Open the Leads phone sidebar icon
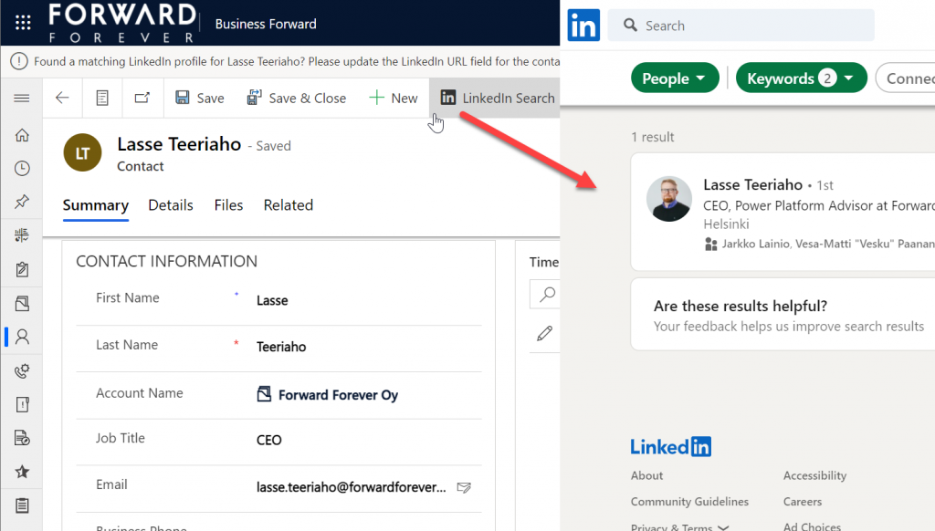Image resolution: width=935 pixels, height=531 pixels. coord(22,371)
